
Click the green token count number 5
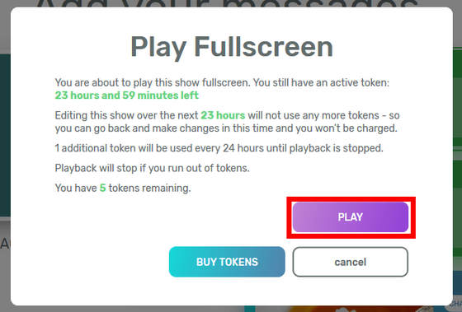coord(102,188)
